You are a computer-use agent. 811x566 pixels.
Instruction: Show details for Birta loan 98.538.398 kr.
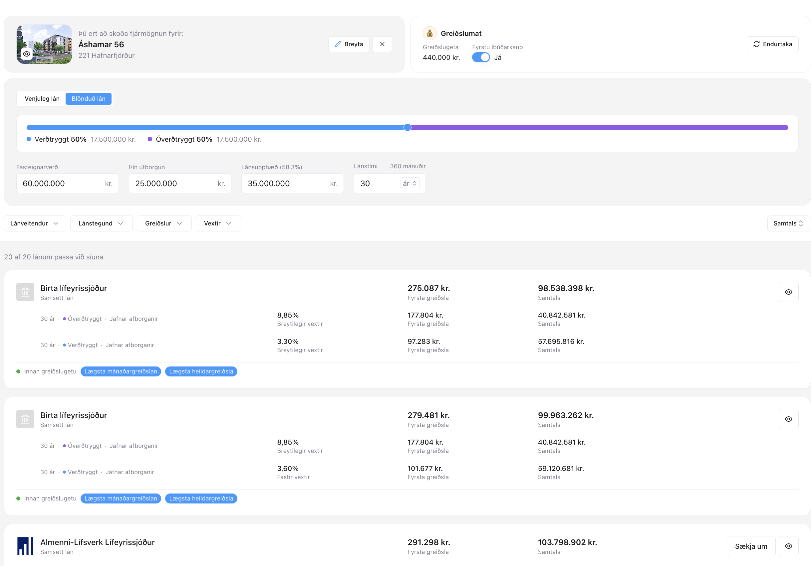click(x=788, y=292)
